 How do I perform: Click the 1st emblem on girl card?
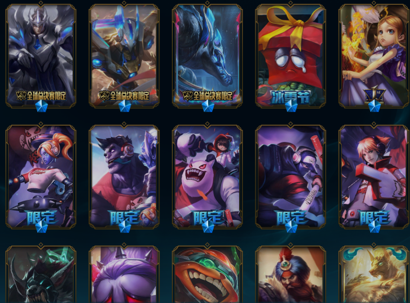375,94
